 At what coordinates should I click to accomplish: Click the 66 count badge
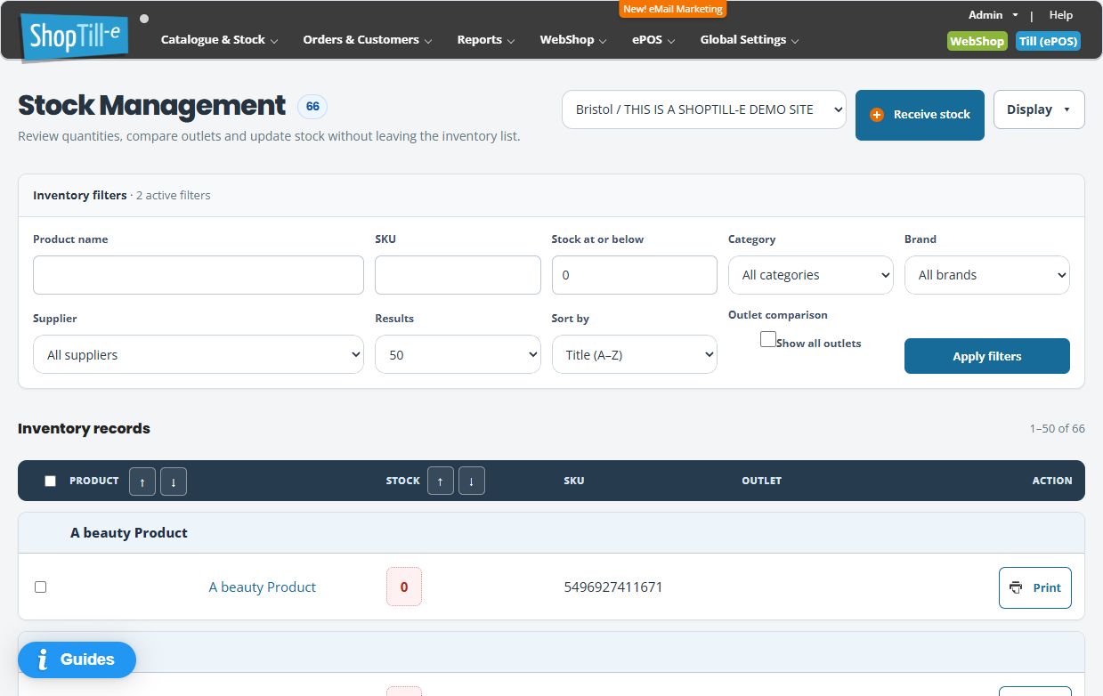pyautogui.click(x=312, y=107)
